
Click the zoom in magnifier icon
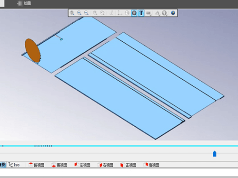point(79,13)
